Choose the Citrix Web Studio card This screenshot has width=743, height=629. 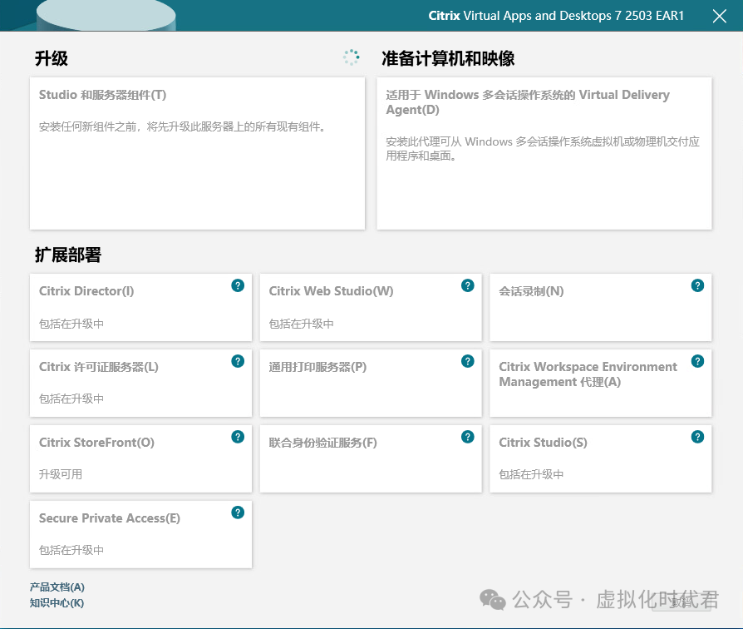[x=371, y=307]
